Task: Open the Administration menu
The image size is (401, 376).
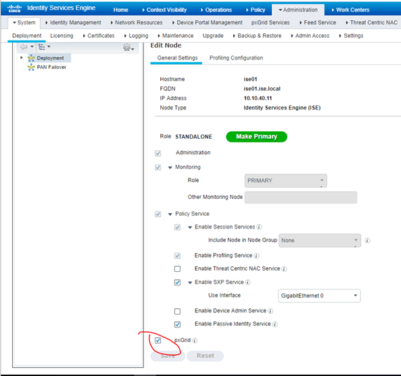Action: (x=298, y=9)
